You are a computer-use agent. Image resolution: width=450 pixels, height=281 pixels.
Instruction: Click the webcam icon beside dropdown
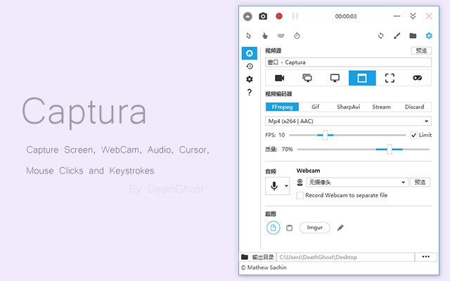point(300,183)
